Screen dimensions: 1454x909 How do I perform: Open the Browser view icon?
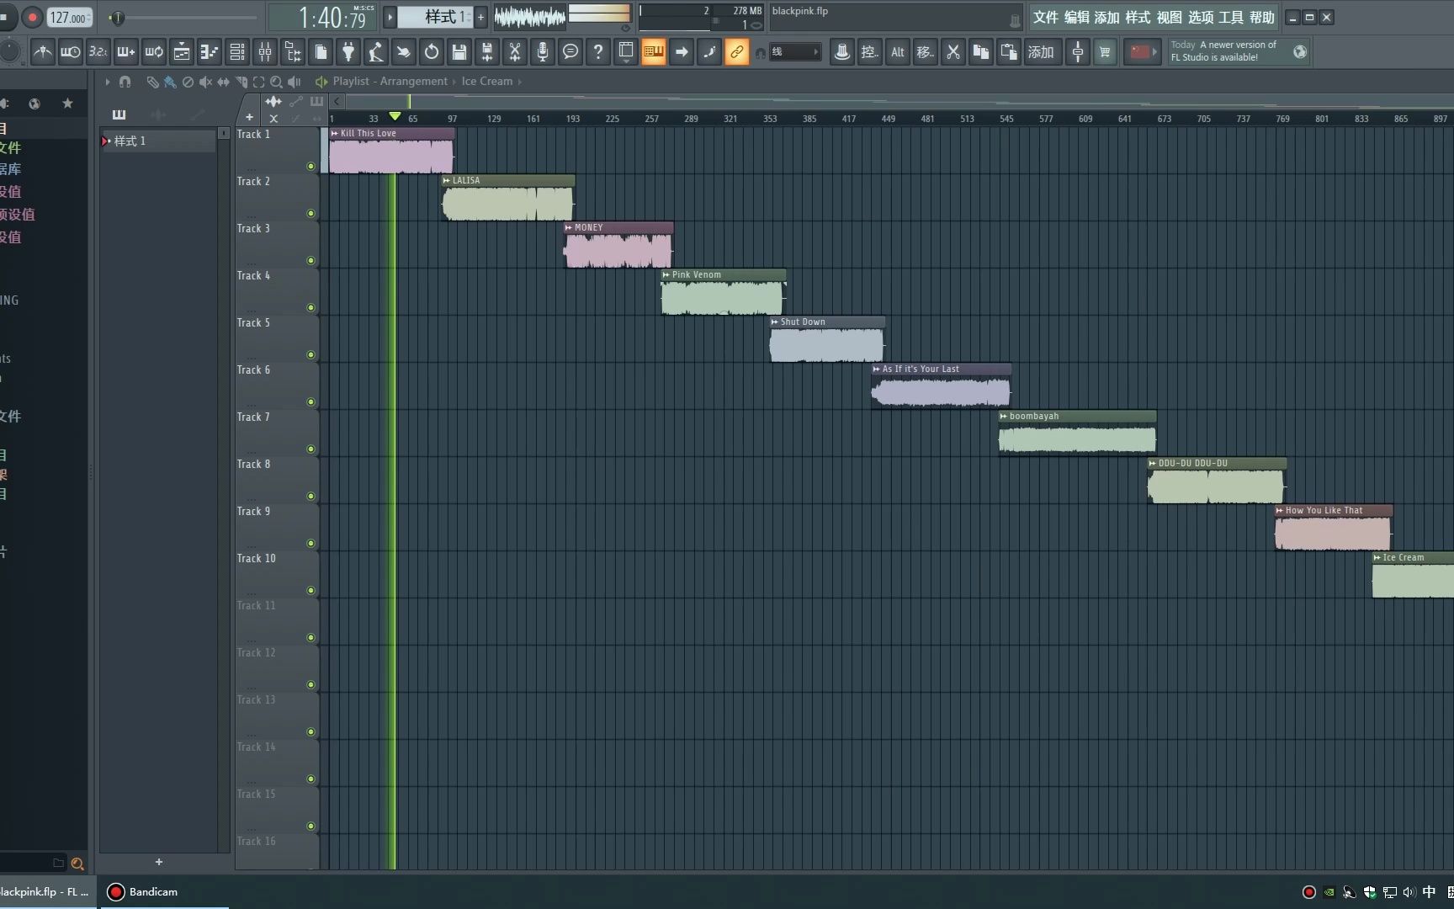pyautogui.click(x=293, y=52)
